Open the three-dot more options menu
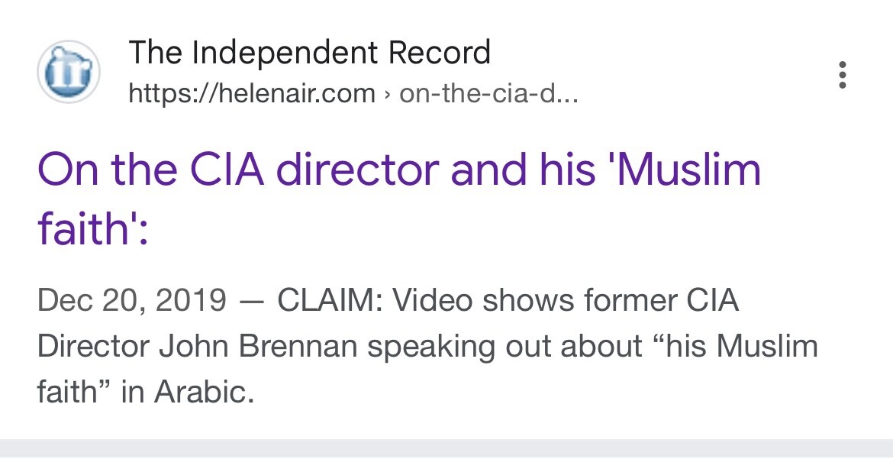Screen dimensions: 893x459 843,75
